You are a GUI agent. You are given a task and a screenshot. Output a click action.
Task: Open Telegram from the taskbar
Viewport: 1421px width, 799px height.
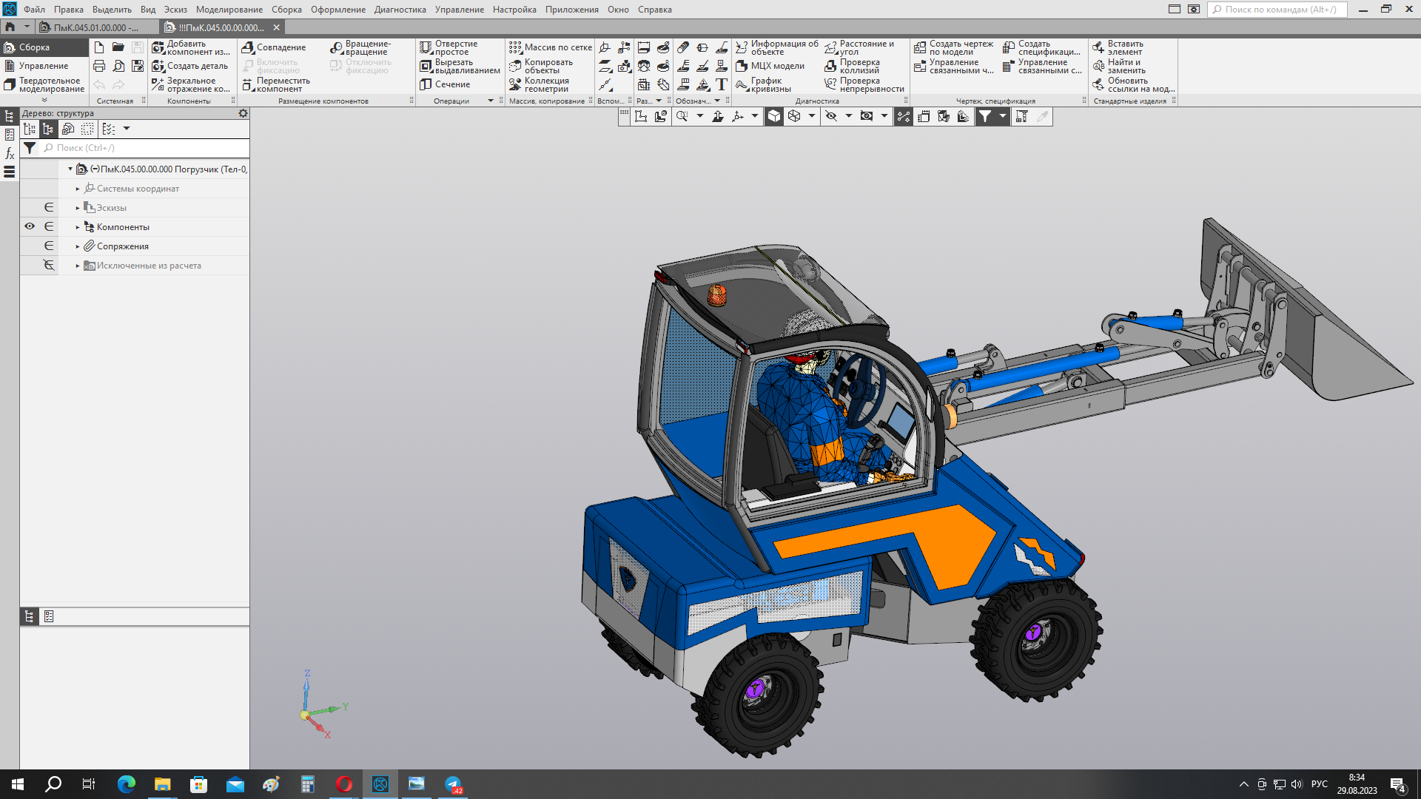453,784
